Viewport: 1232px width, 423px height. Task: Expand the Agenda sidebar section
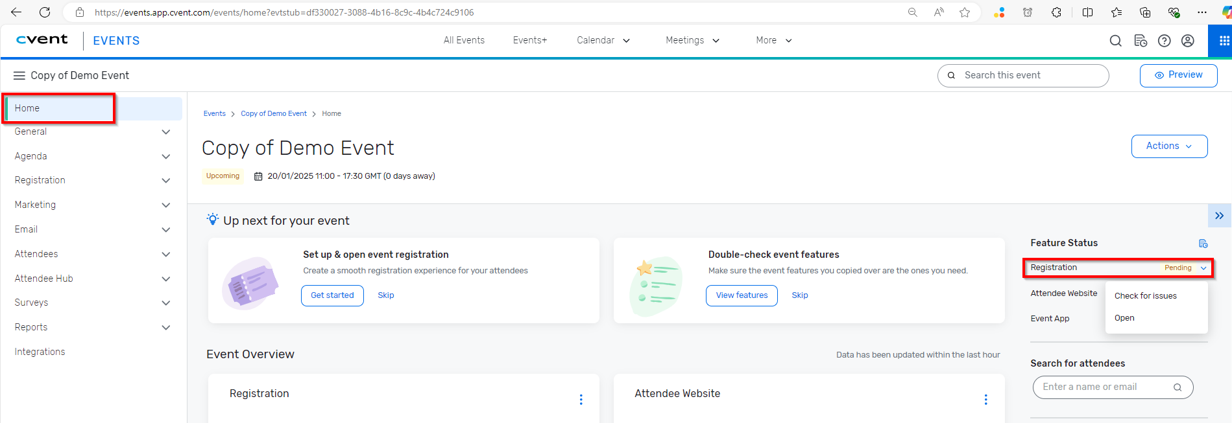coord(166,157)
